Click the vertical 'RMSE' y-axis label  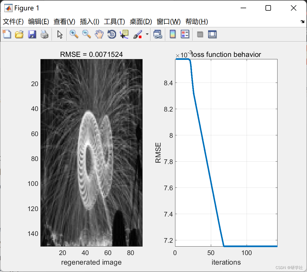(158, 153)
